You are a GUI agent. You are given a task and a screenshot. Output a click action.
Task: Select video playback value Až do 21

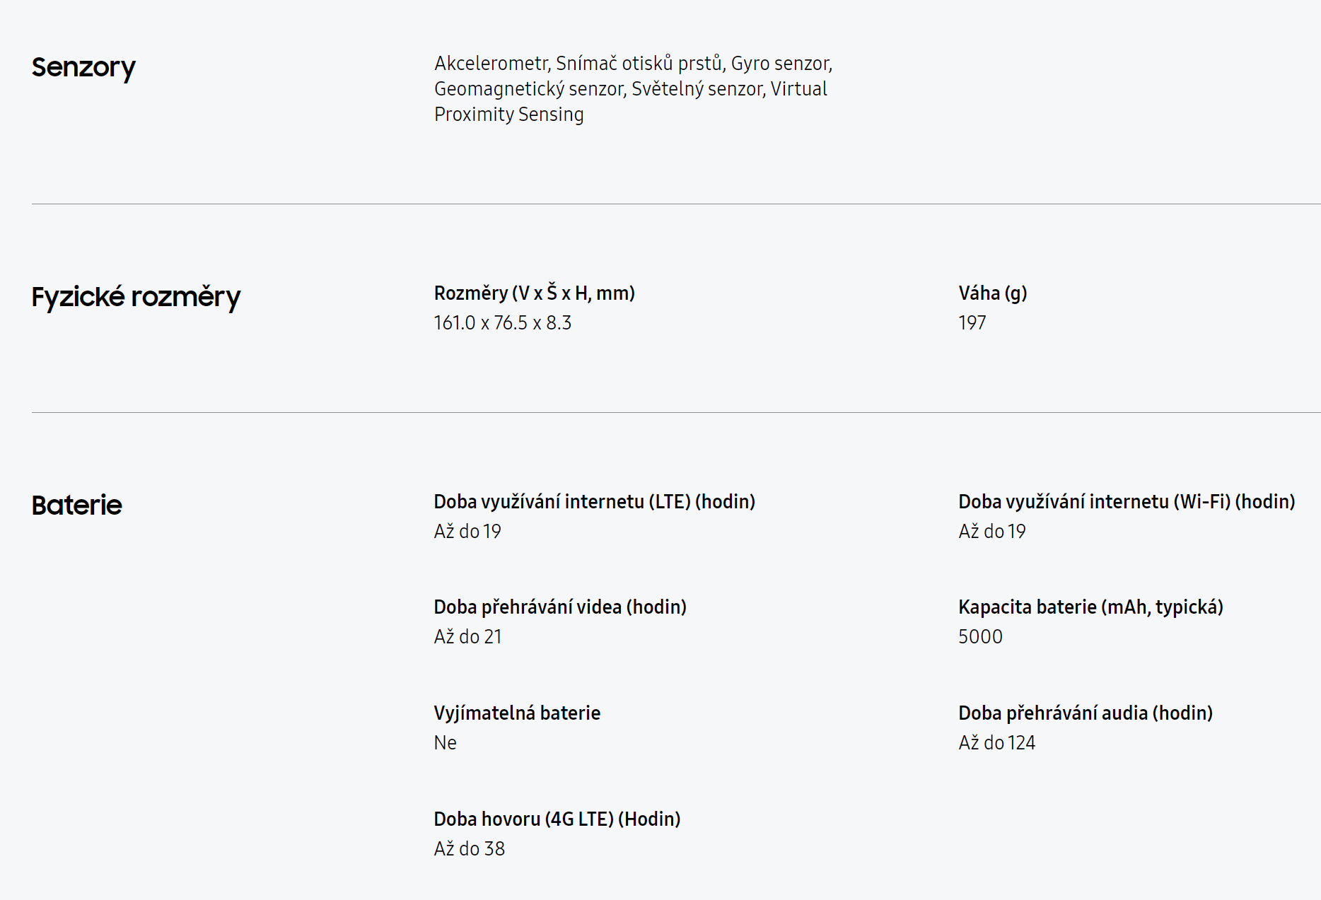(x=468, y=637)
